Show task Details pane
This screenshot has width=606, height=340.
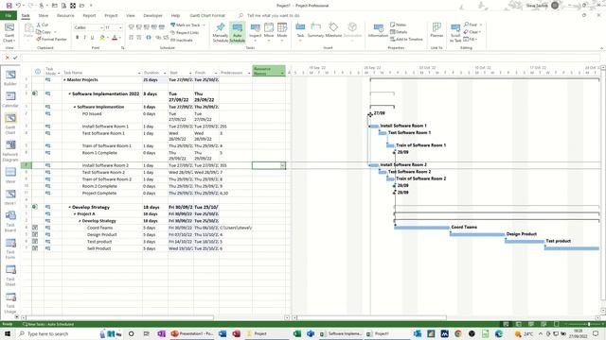(399, 32)
